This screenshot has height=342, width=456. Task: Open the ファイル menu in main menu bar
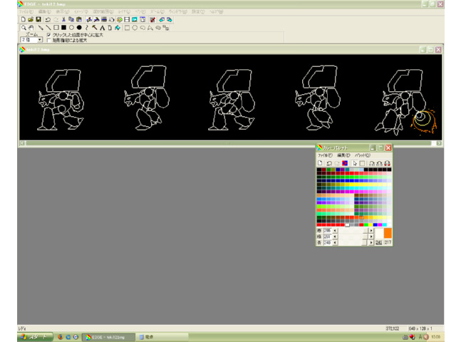[26, 11]
